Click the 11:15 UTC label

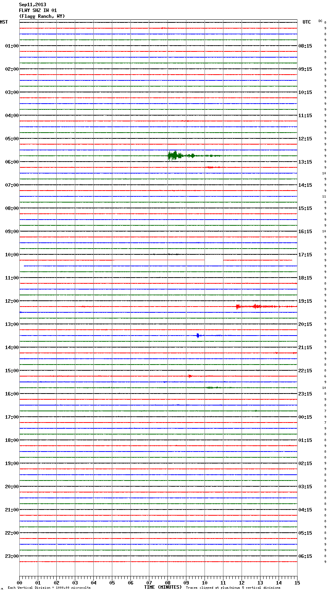coord(305,116)
